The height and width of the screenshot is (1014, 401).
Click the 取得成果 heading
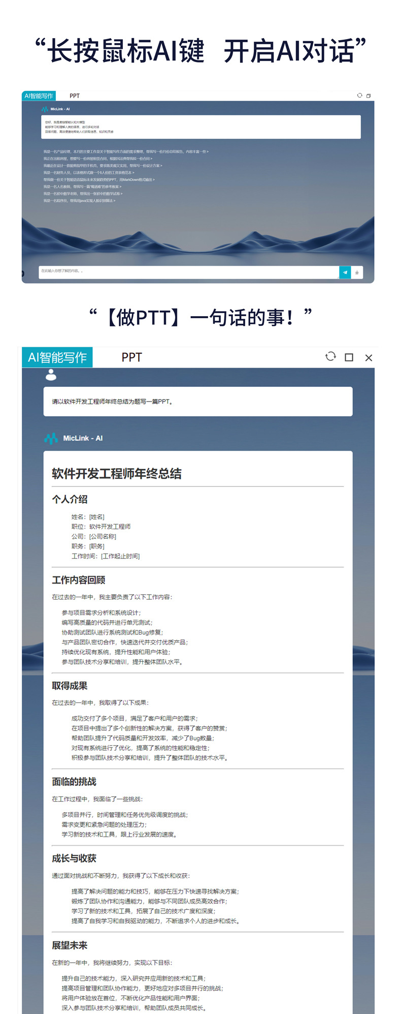coord(70,686)
